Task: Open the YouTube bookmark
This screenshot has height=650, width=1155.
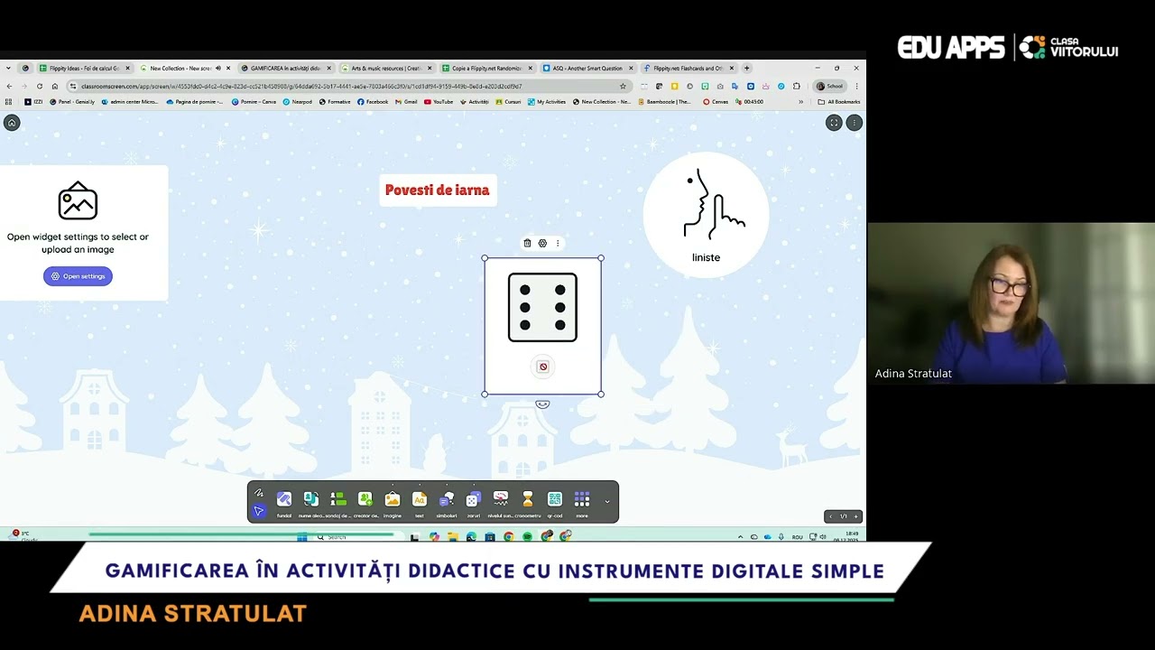Action: pos(439,101)
